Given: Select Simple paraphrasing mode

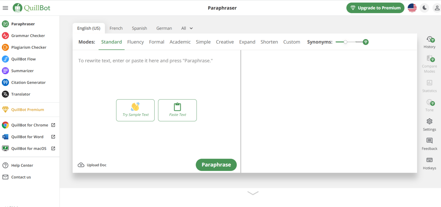Looking at the screenshot, I should tap(203, 42).
